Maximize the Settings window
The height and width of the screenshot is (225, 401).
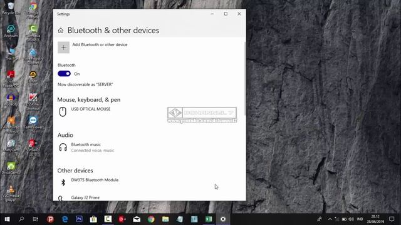[226, 14]
